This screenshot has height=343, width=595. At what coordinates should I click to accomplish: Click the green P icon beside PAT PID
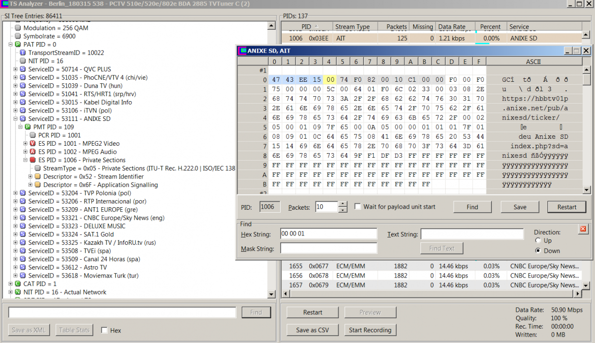[x=18, y=45]
